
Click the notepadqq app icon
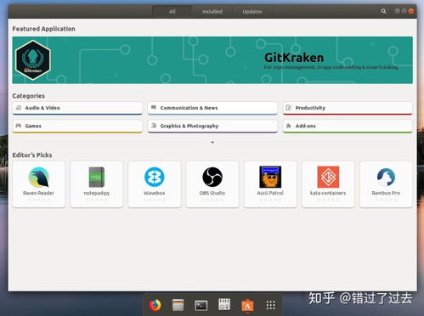click(97, 177)
